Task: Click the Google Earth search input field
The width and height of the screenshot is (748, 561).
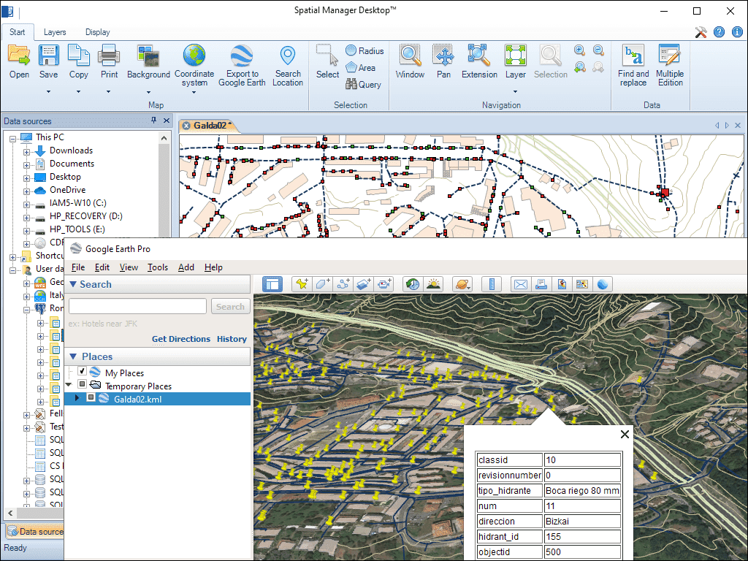Action: point(137,307)
